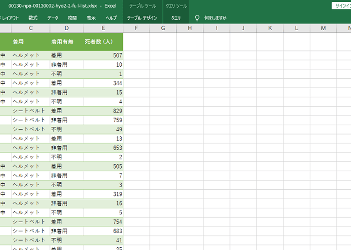This screenshot has width=351, height=250.
Task: Click the 死者数 (人) header cell
Action: [x=103, y=42]
